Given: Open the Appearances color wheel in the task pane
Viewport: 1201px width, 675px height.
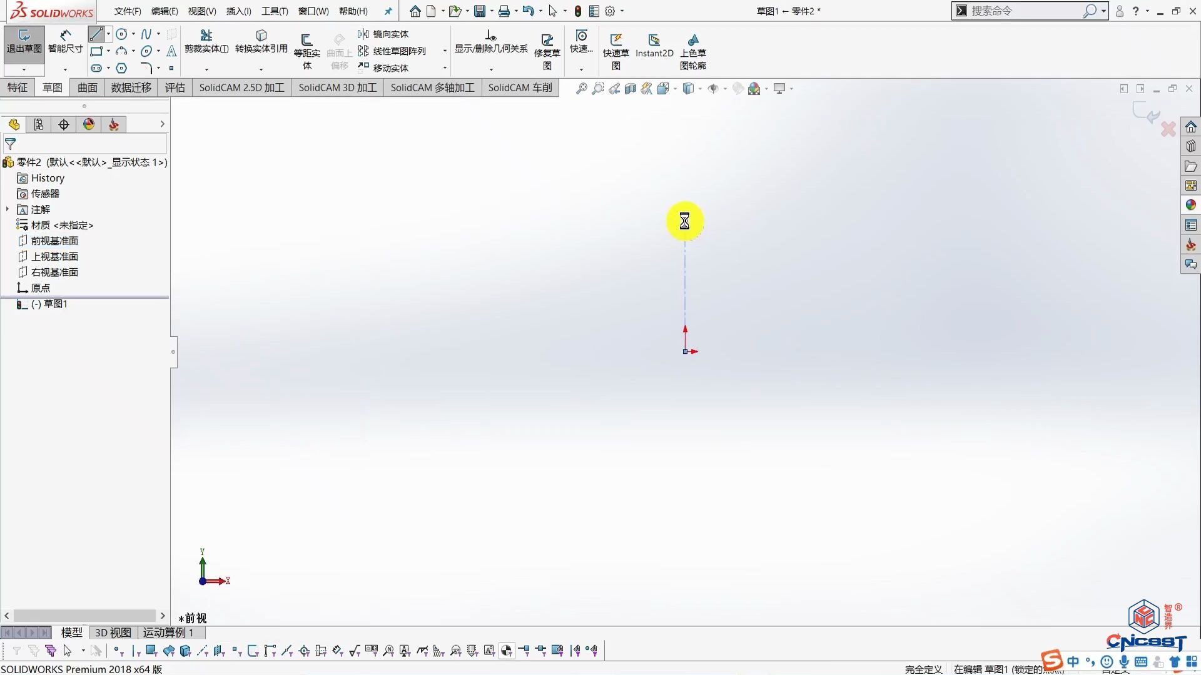Looking at the screenshot, I should tap(1191, 204).
